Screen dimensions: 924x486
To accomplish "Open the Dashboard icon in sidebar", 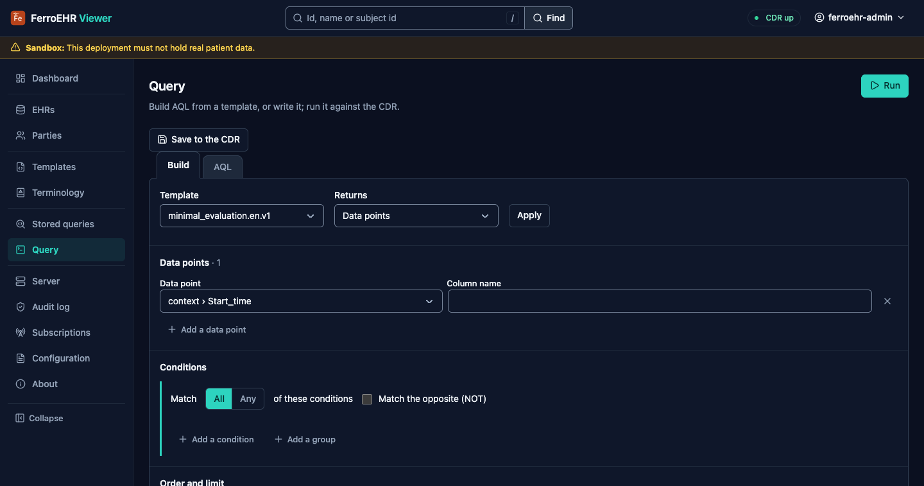I will (x=21, y=78).
